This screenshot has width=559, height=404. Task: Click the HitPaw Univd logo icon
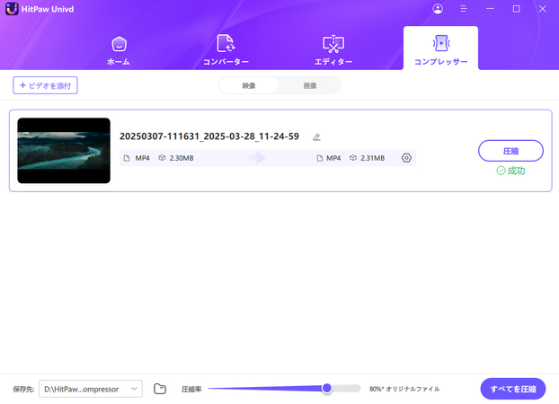point(12,9)
